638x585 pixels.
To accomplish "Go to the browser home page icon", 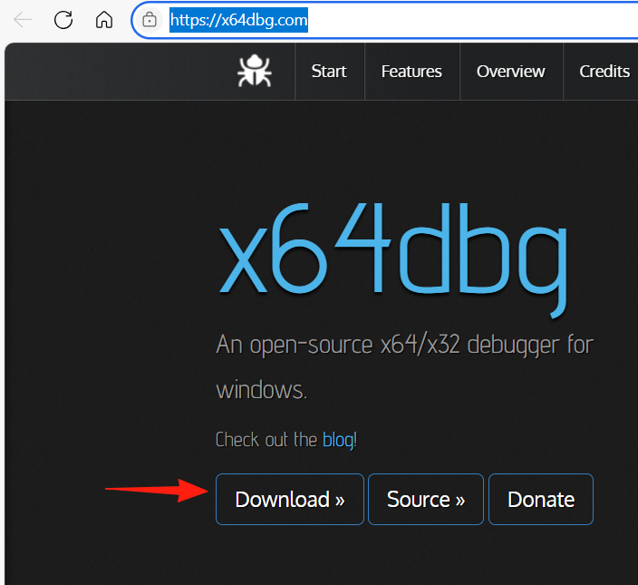I will coord(104,20).
